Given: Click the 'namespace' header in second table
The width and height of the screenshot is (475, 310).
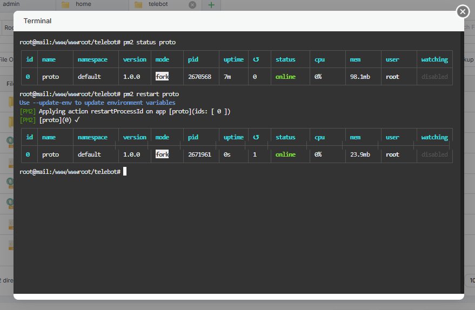Looking at the screenshot, I should pos(92,137).
